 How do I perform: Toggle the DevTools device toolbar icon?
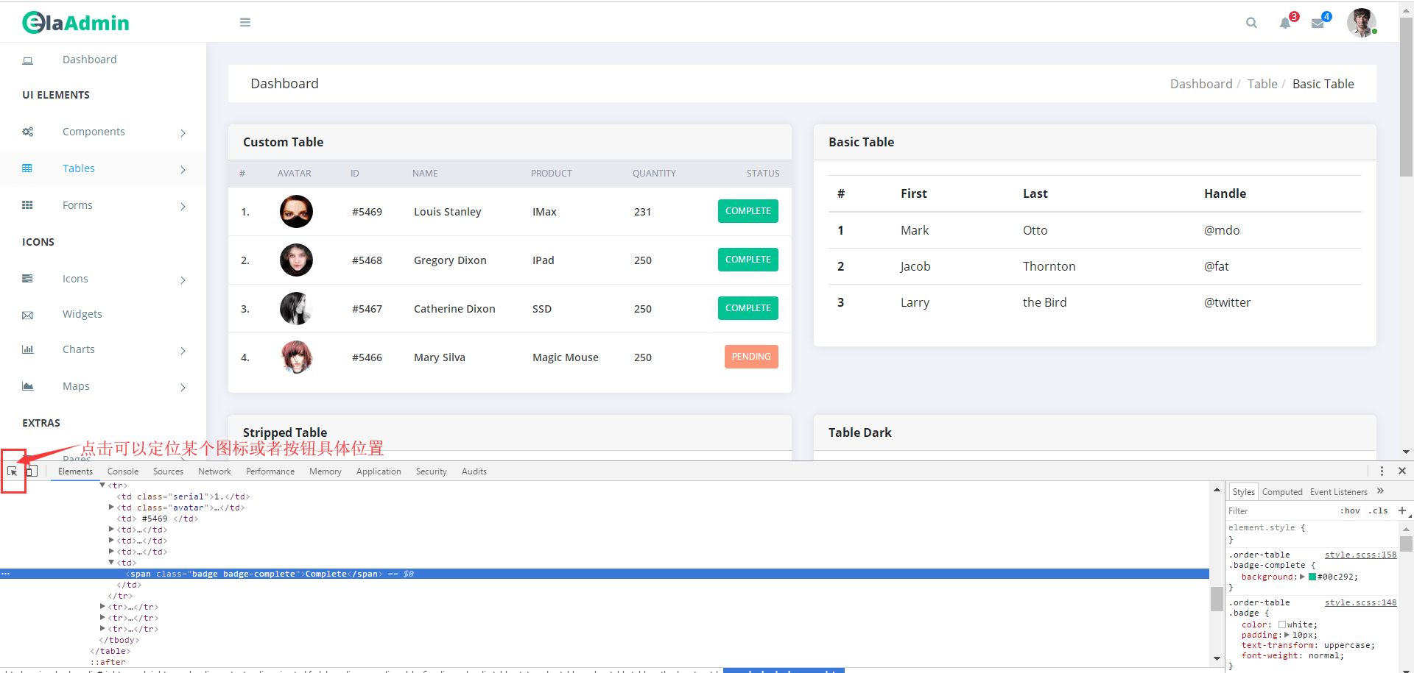[x=32, y=471]
